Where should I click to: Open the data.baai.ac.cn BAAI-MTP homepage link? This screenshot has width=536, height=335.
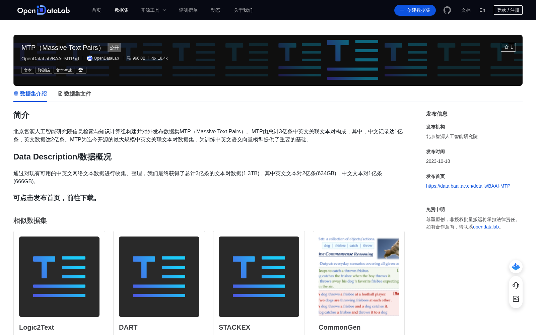pyautogui.click(x=468, y=186)
